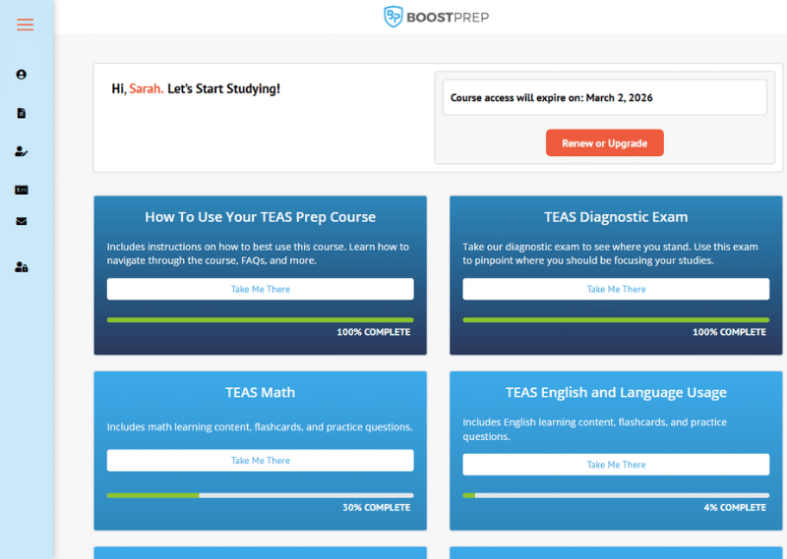
Task: Take Me There for TEAS Diagnostic Exam
Action: [616, 289]
